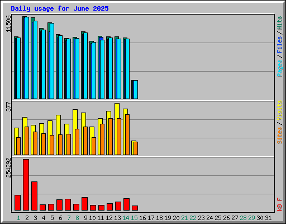Viewport: 286px width, 224px height.
Task: Click green day label 15 on the x-axis
Action: click(134, 218)
